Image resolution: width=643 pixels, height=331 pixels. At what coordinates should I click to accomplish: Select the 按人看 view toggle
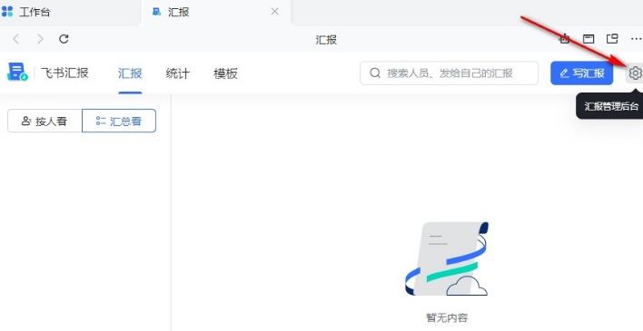(45, 121)
